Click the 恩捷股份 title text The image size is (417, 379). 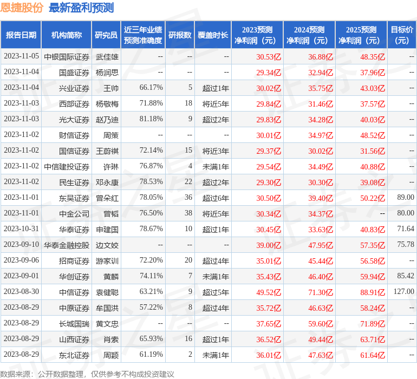(x=21, y=8)
